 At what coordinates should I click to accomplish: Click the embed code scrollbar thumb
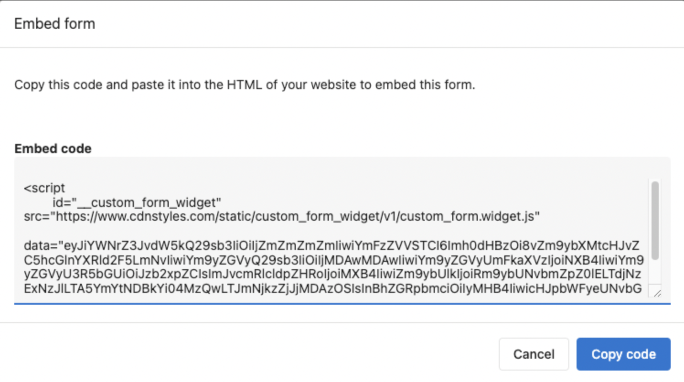pos(655,220)
